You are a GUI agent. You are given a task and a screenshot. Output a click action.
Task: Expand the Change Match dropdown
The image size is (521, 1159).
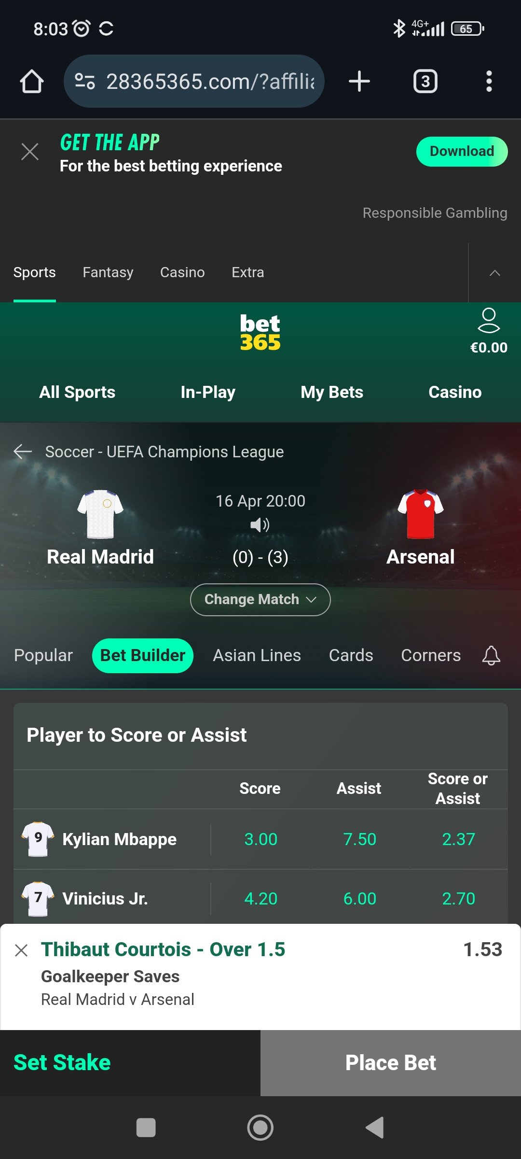click(260, 600)
